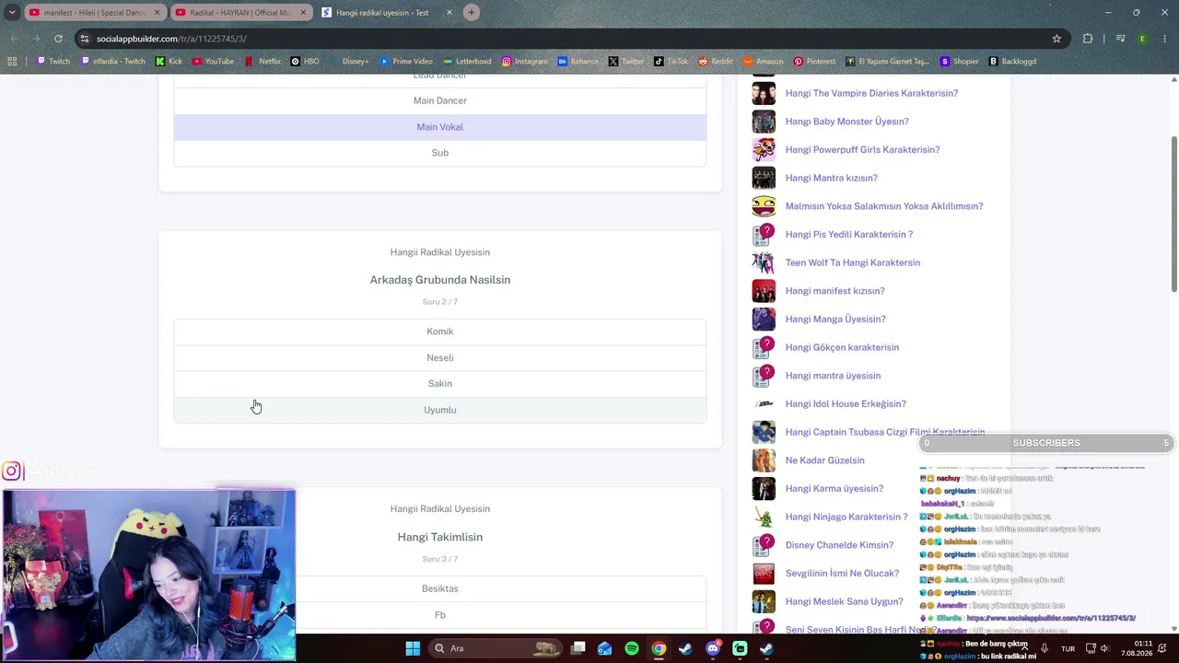
Task: Open the Hangi Powerpuff Girls Karakterisin test
Action: click(862, 150)
